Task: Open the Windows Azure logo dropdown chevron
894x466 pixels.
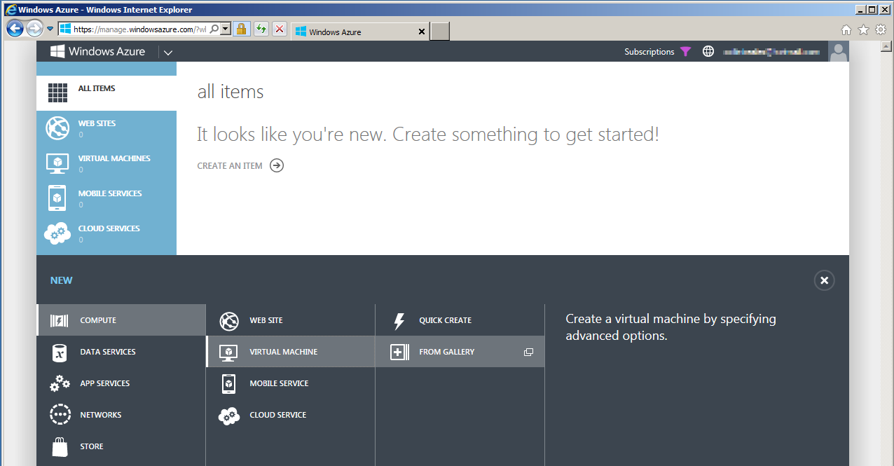Action: click(167, 52)
